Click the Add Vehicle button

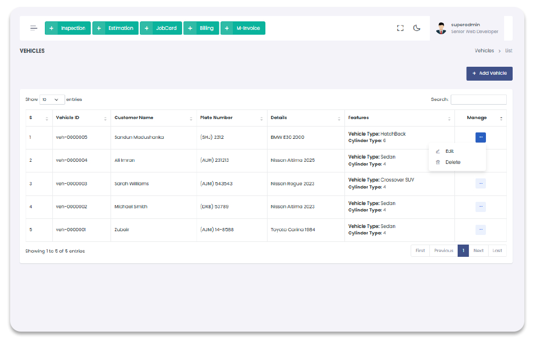click(x=489, y=73)
